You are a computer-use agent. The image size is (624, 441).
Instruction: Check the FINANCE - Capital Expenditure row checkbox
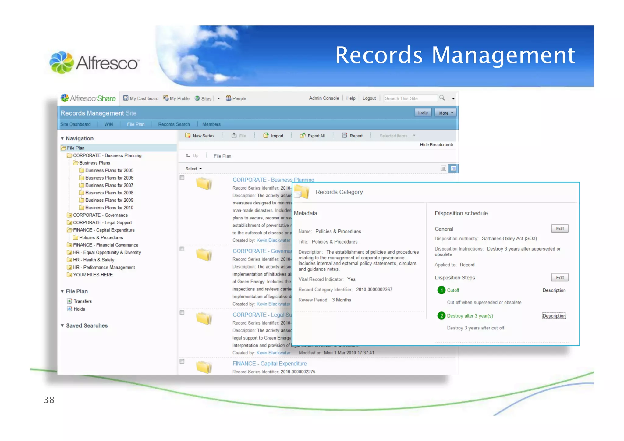click(x=182, y=361)
